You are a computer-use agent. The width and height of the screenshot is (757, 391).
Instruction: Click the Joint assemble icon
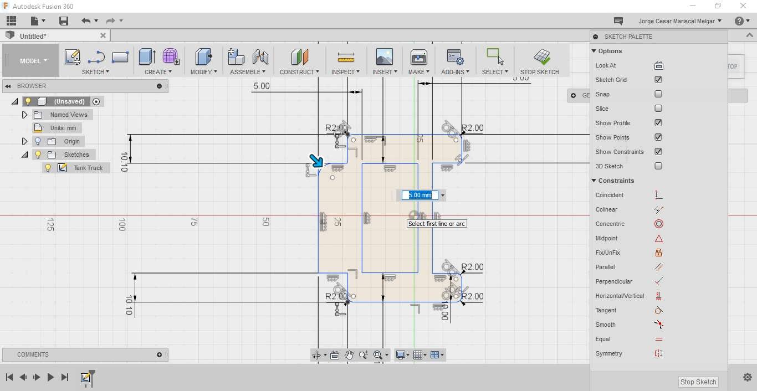[260, 57]
